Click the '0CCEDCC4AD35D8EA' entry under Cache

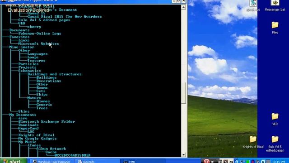click(x=72, y=155)
